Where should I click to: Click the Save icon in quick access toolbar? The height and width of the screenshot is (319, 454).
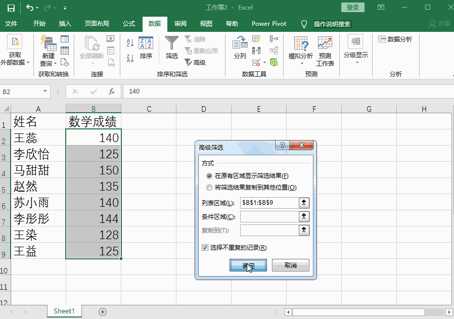click(x=11, y=8)
